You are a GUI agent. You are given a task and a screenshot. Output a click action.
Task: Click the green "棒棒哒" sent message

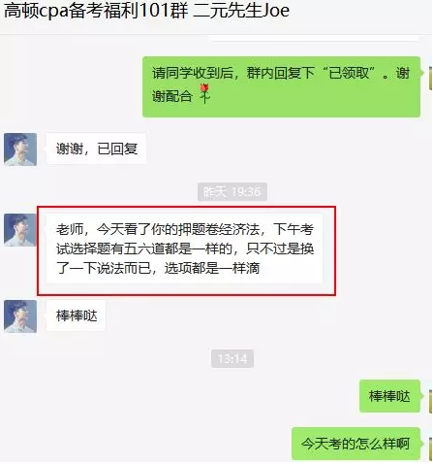coord(389,396)
